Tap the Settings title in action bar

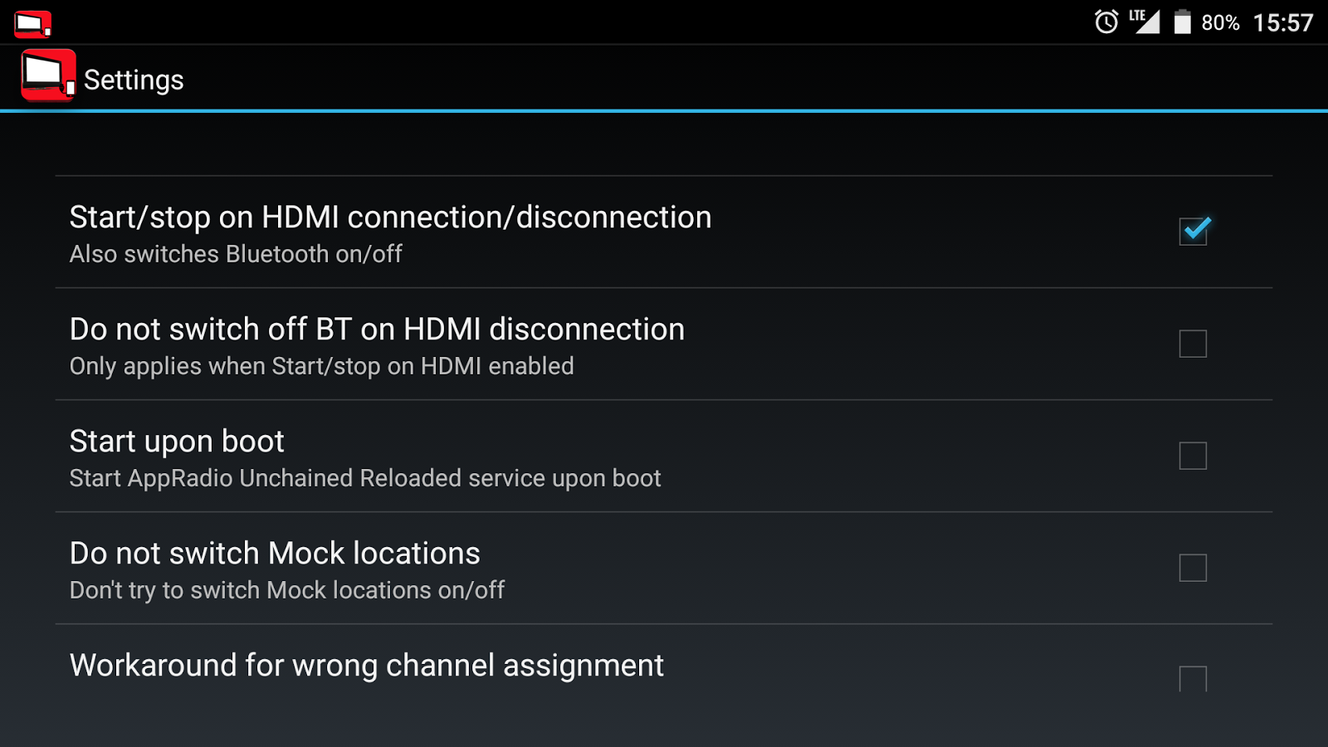134,80
